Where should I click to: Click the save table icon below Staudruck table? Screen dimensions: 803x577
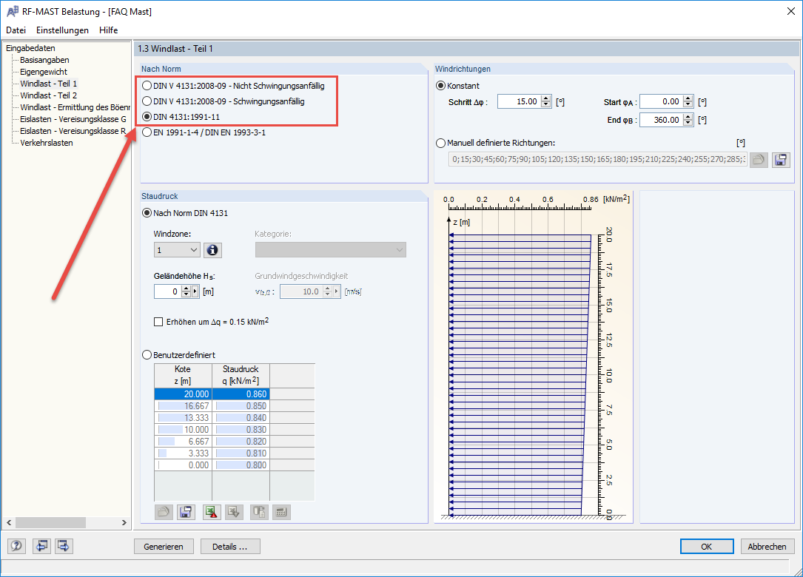[186, 512]
